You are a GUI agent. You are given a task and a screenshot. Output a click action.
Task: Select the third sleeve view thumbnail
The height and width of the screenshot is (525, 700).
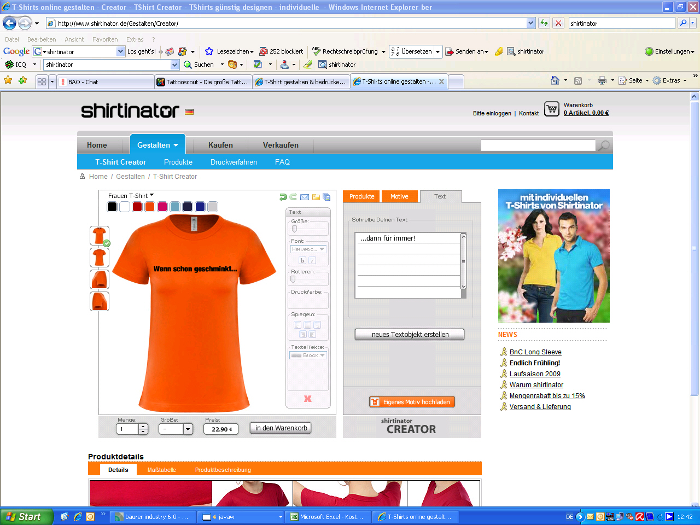click(100, 279)
